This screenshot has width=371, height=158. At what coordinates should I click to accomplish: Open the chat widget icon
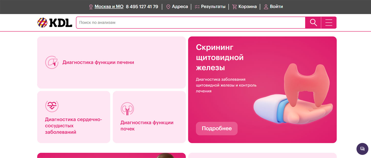(362, 149)
